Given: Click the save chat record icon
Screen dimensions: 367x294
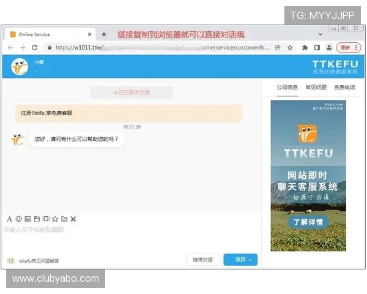Looking at the screenshot, I should 37,219.
